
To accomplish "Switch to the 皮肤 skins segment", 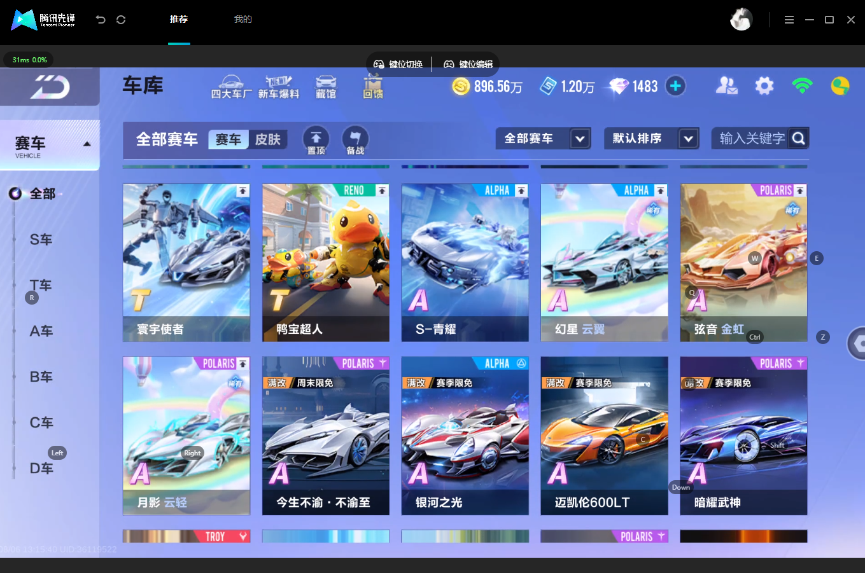I will coord(268,139).
